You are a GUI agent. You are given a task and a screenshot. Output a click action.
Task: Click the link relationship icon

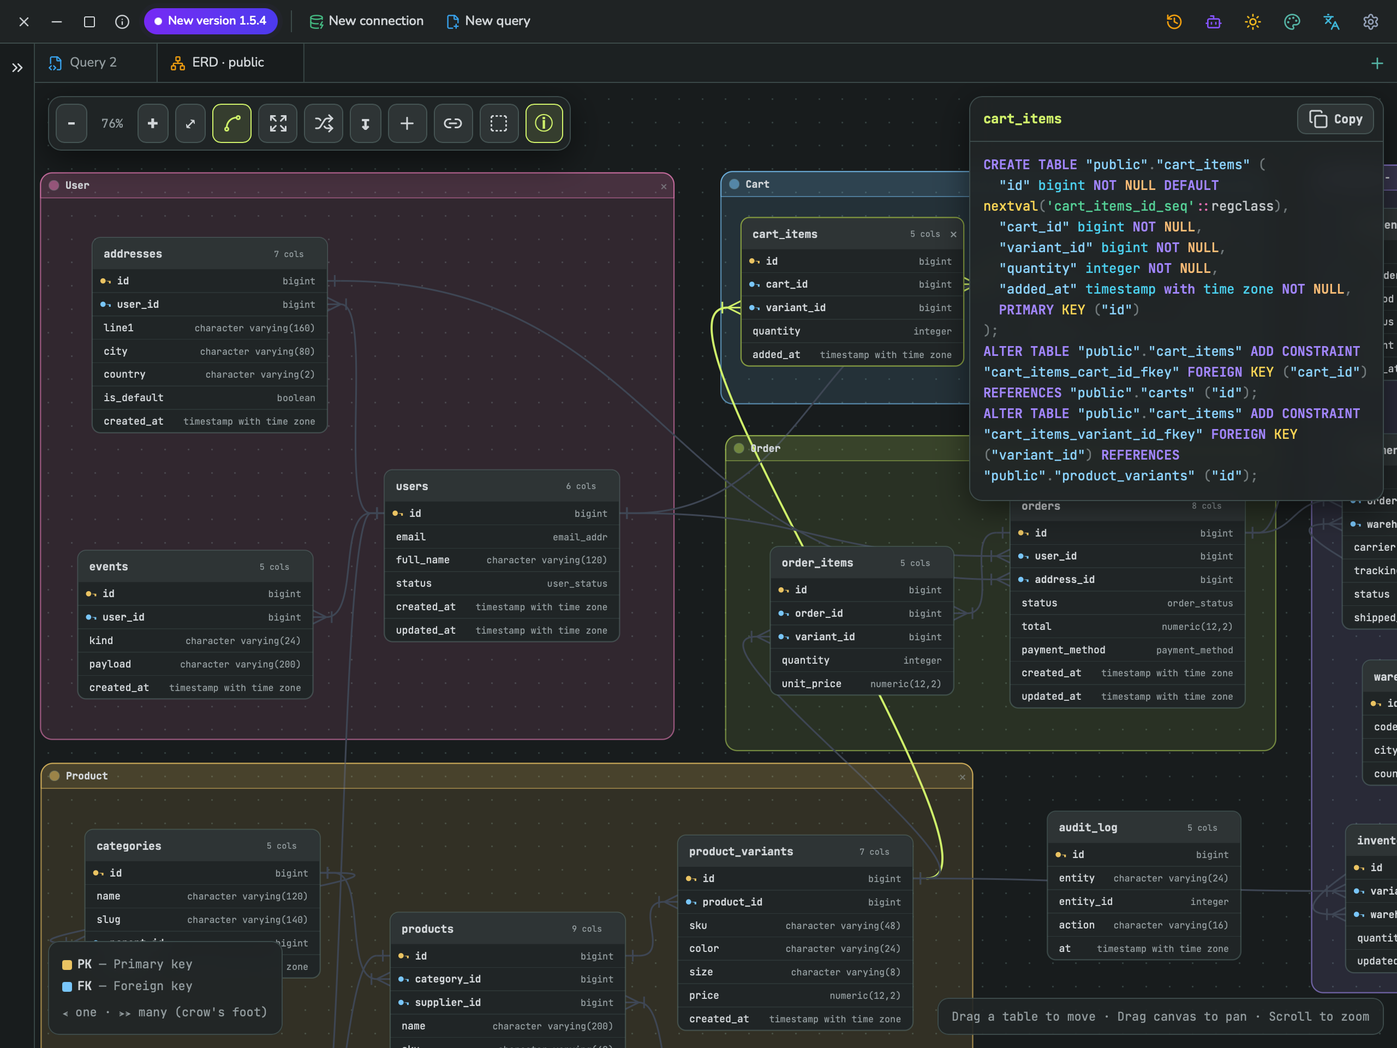click(453, 123)
